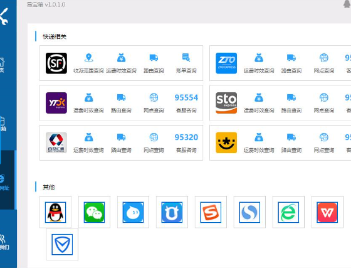The width and height of the screenshot is (351, 268).
Task: Open Yunda 运费时效查询 money bag icon
Action: point(259,137)
